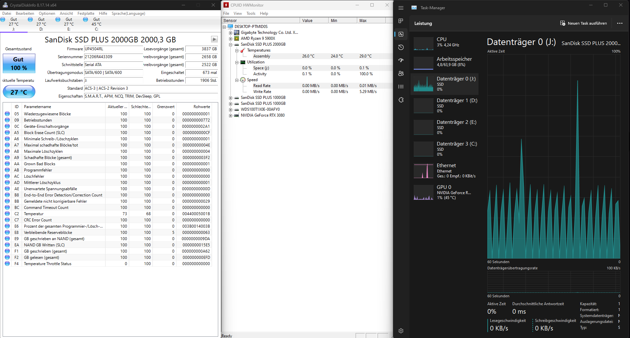The width and height of the screenshot is (630, 338).
Task: Select the Verbleibende Reserveblöcke attribute row
Action: click(x=107, y=233)
